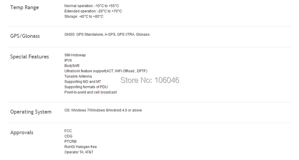Click the SIM Hotswap entry

pyautogui.click(x=75, y=55)
